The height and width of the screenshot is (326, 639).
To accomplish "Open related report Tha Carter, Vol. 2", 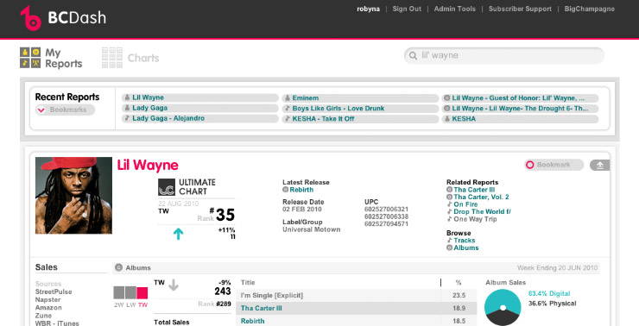I will click(x=481, y=197).
